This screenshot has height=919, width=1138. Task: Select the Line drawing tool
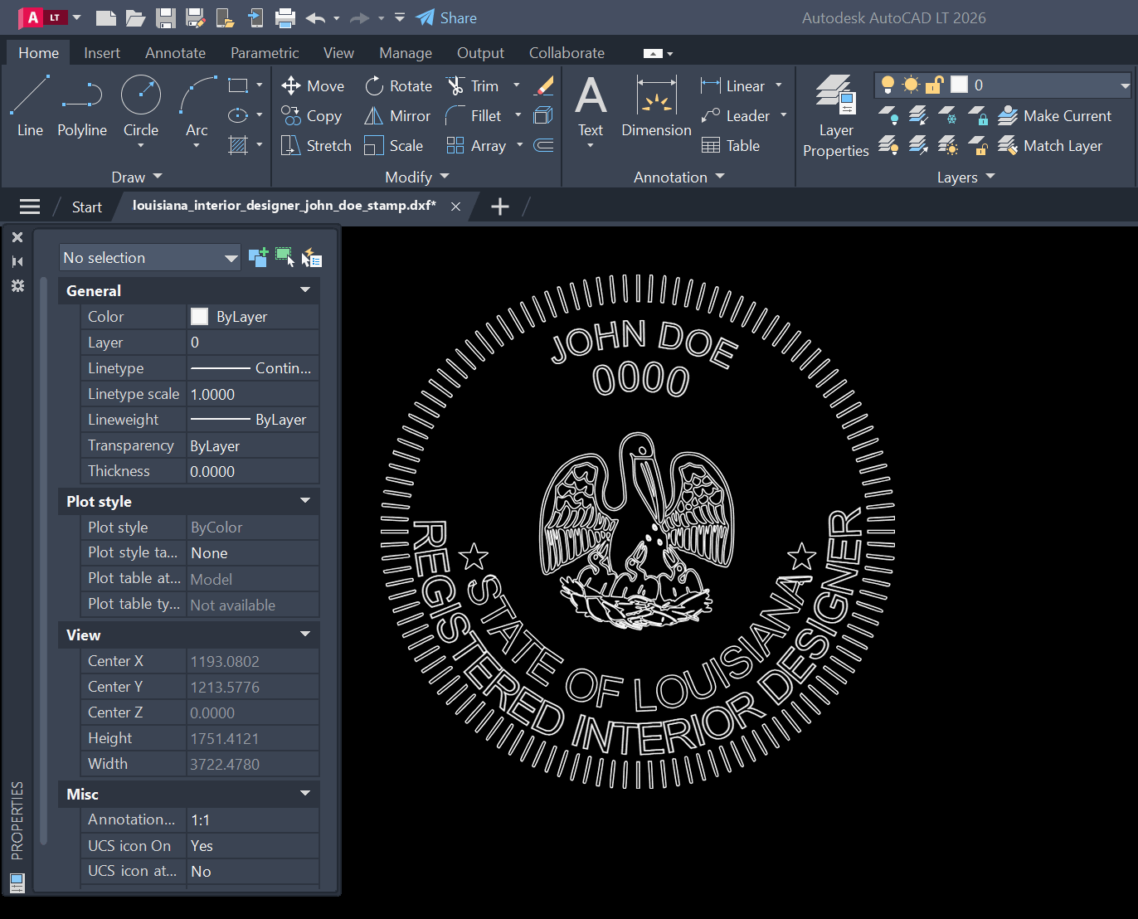(x=30, y=105)
